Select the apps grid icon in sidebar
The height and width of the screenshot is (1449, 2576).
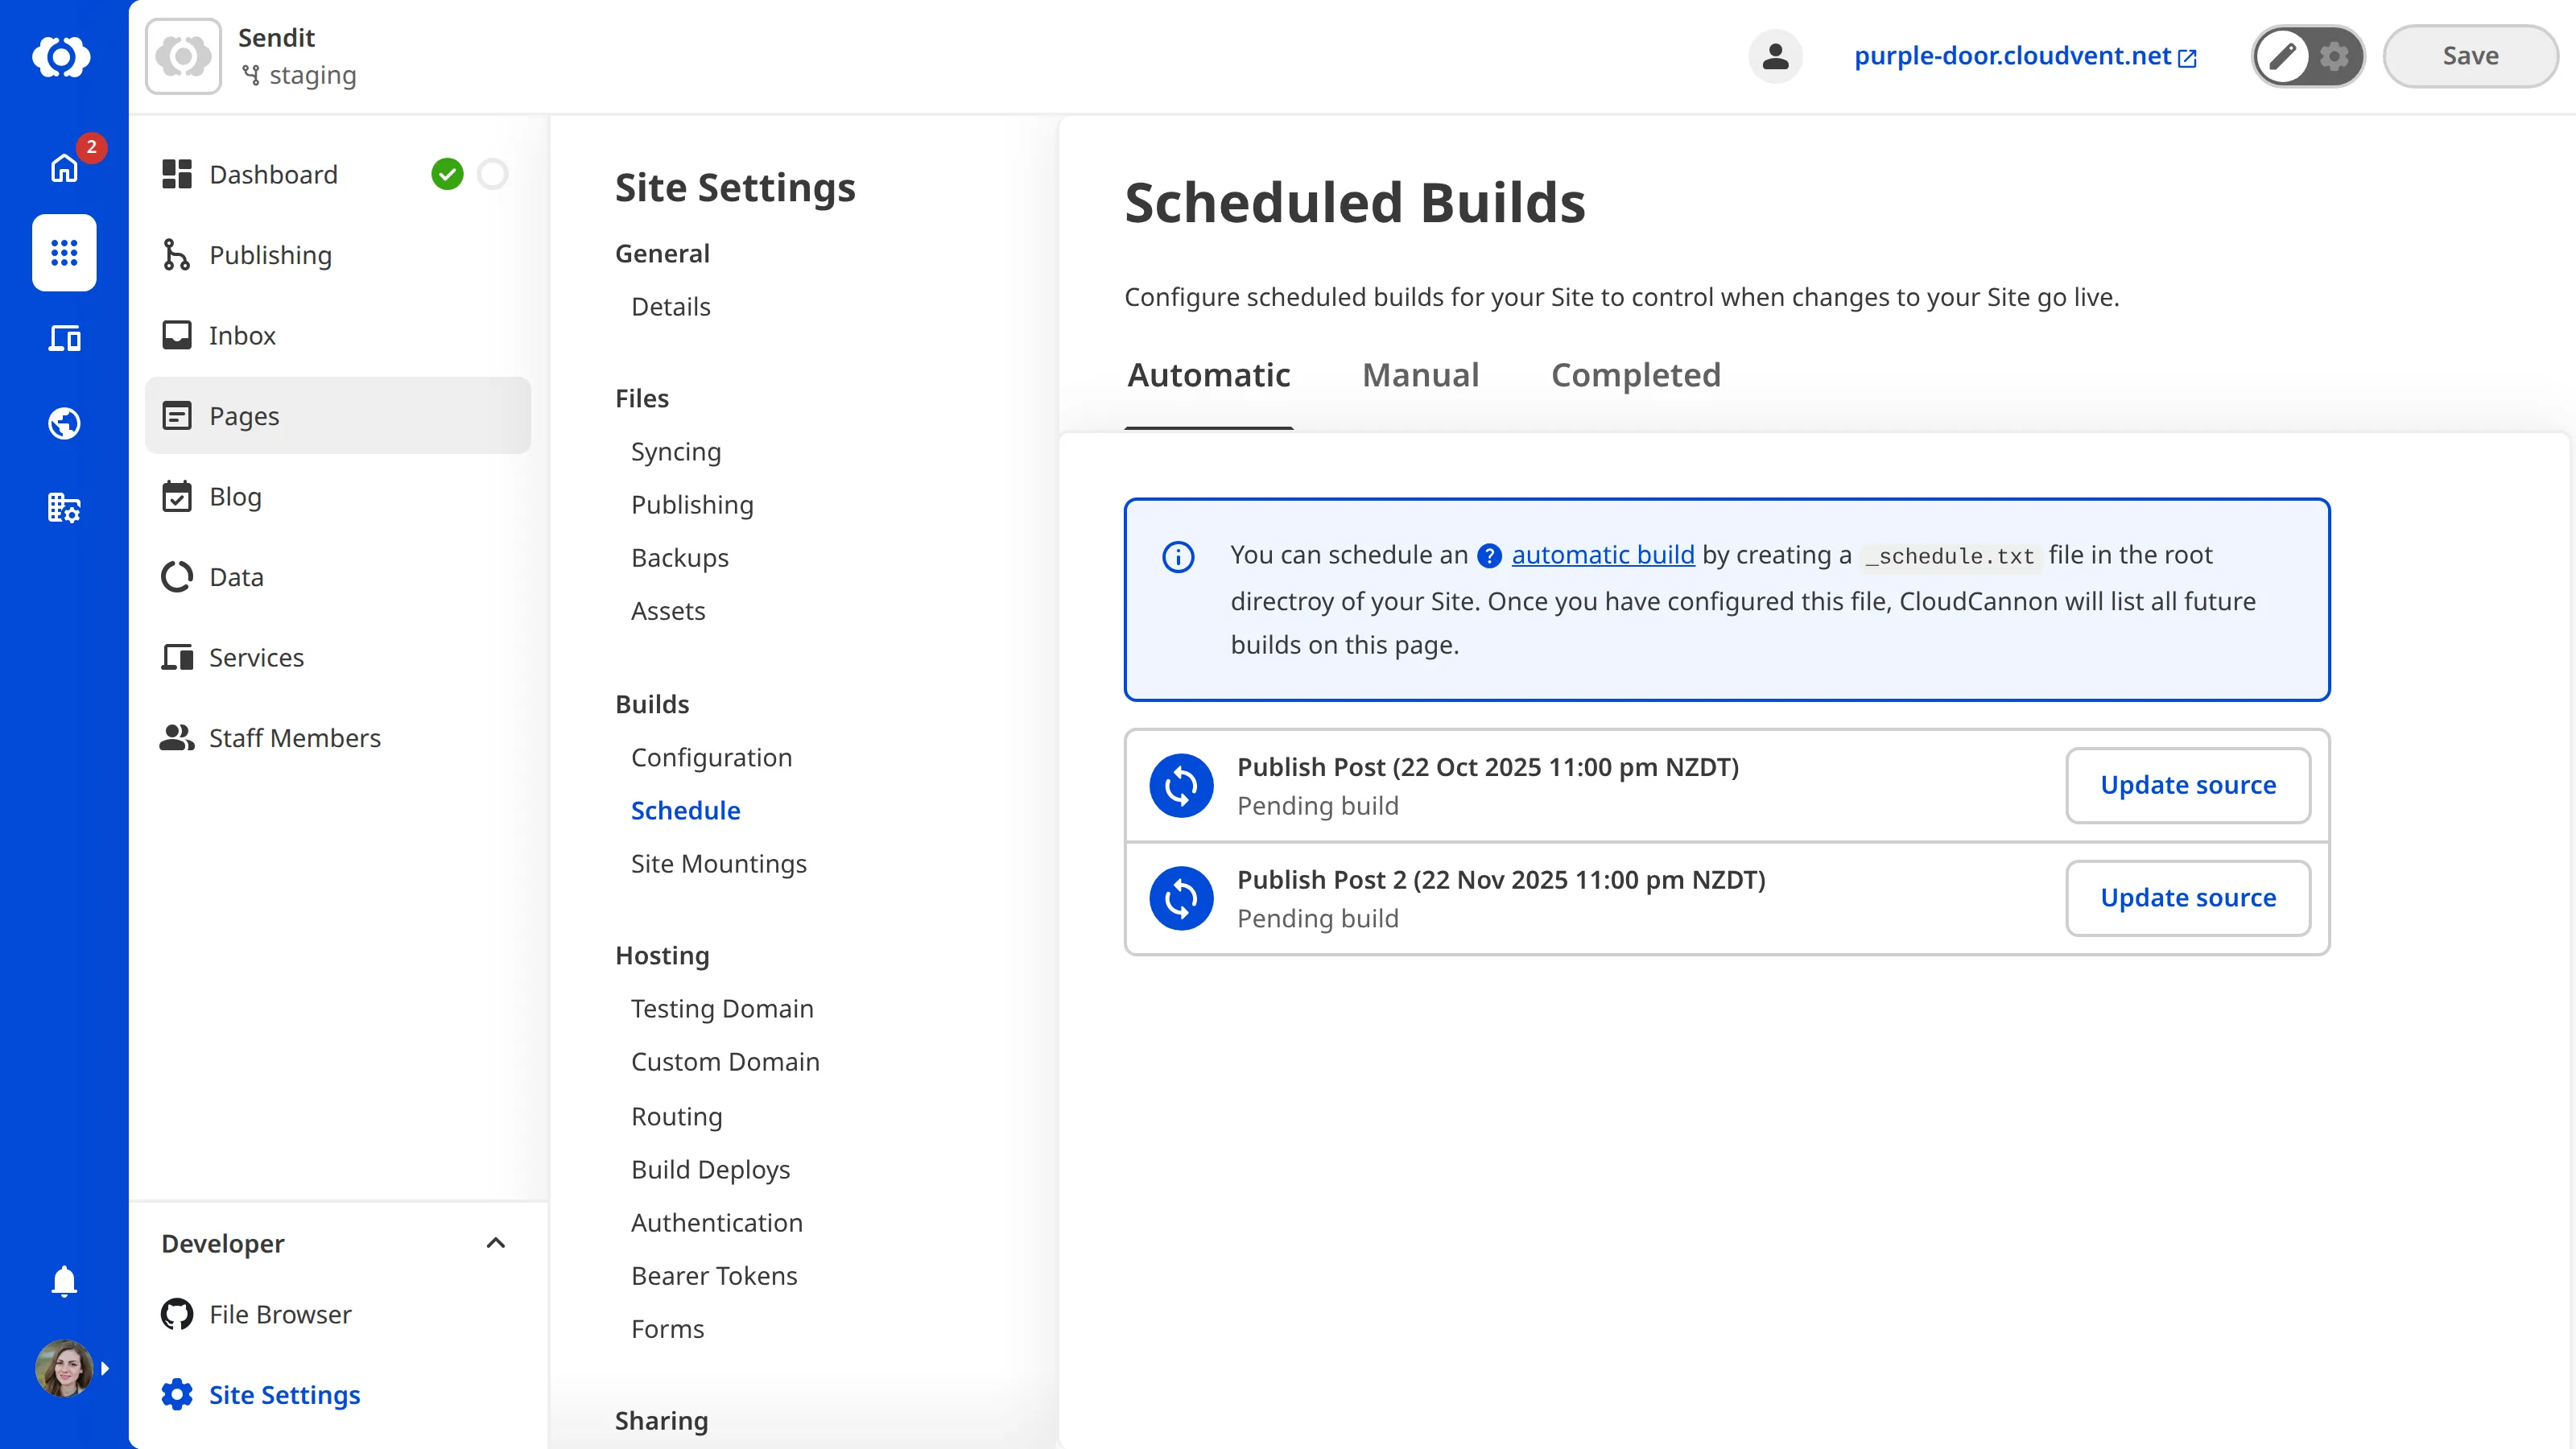tap(63, 253)
